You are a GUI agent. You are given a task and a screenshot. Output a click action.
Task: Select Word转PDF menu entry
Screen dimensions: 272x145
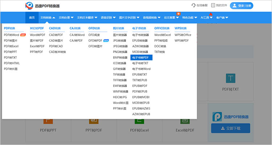[37, 35]
